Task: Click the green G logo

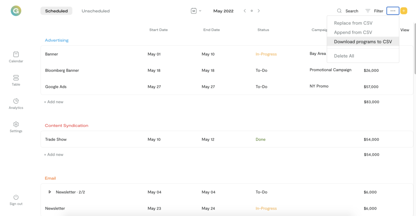Action: tap(16, 11)
